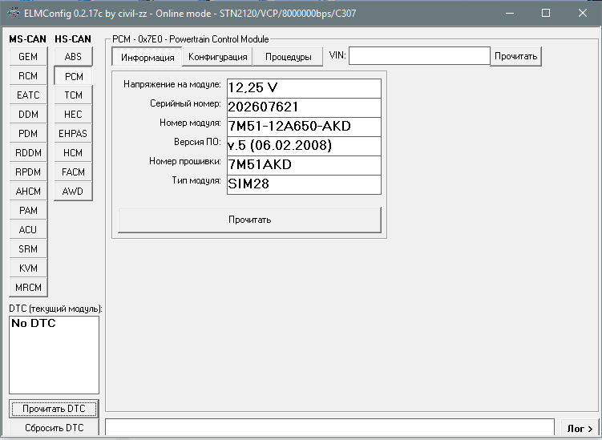Open the EHPAS module

click(x=73, y=134)
